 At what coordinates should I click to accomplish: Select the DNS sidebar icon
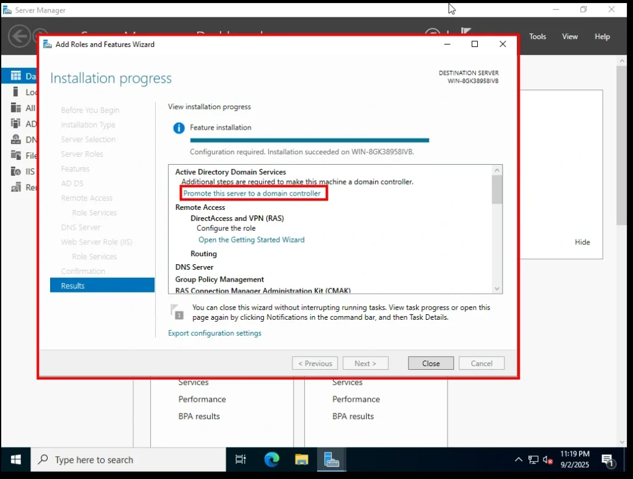coord(15,140)
